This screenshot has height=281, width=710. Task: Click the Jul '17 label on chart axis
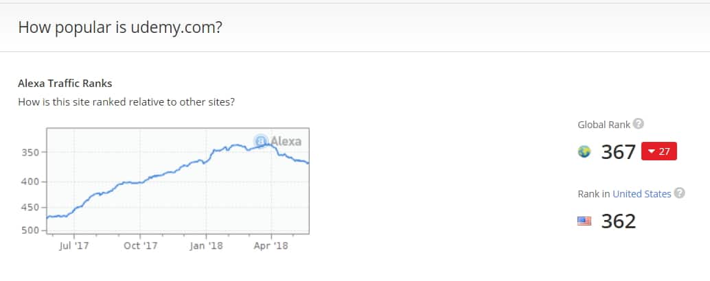[73, 246]
